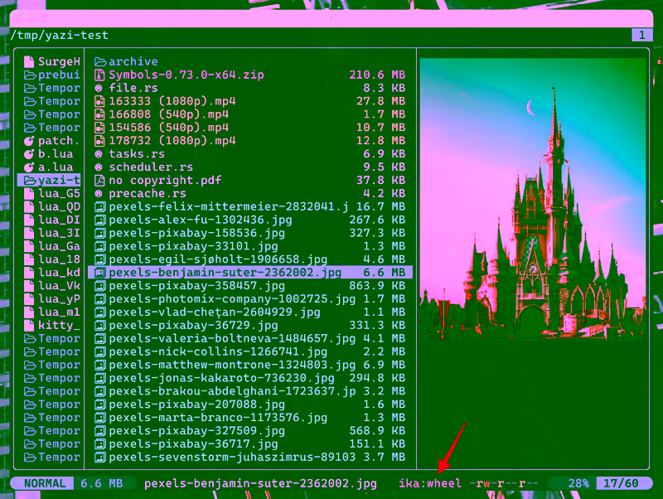Click the Rust icon next to precache.rs
Viewport: 663px width, 499px height.
99,193
